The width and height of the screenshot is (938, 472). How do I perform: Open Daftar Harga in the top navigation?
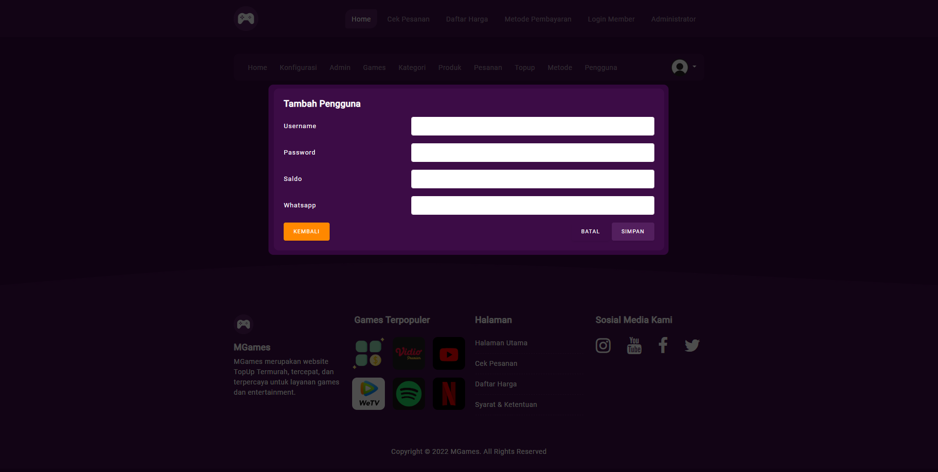(467, 19)
